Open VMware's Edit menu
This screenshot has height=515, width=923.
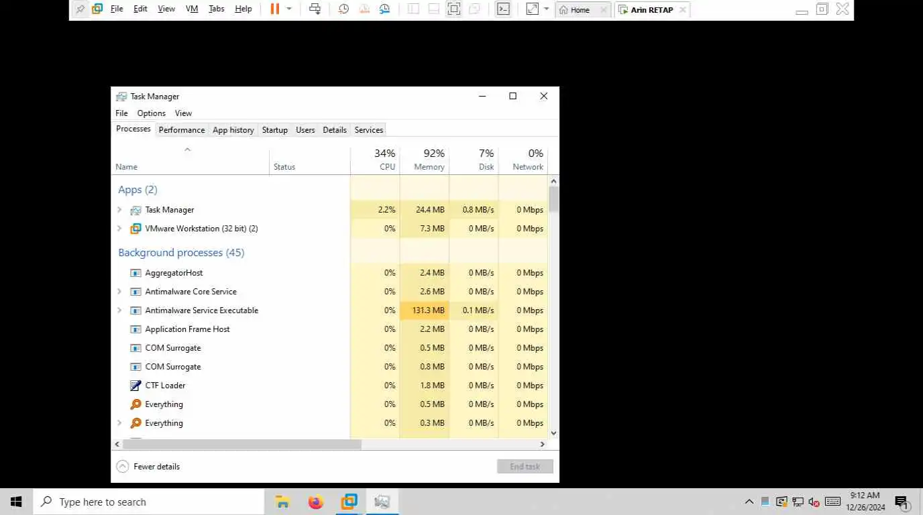click(140, 9)
